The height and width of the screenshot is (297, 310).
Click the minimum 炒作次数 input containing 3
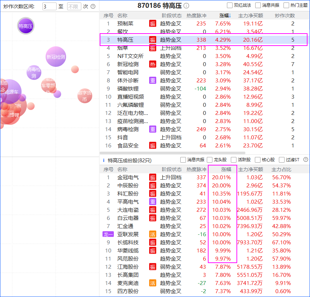point(49,6)
